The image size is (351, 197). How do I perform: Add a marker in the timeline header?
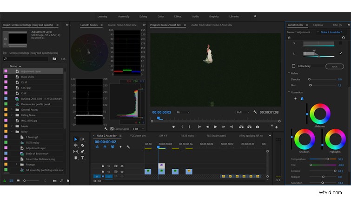pos(120,147)
